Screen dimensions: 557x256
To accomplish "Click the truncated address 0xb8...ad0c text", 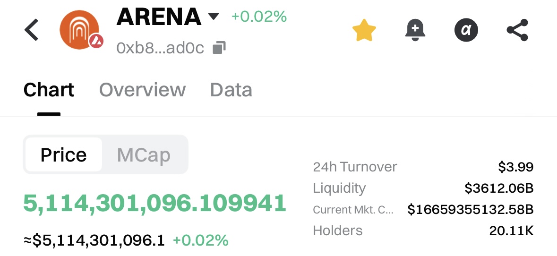I will click(x=160, y=48).
